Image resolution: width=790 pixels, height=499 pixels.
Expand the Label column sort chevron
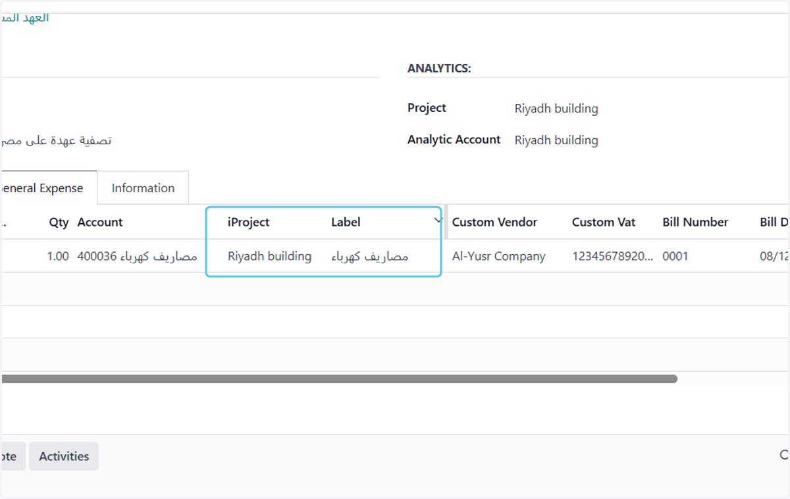point(438,220)
